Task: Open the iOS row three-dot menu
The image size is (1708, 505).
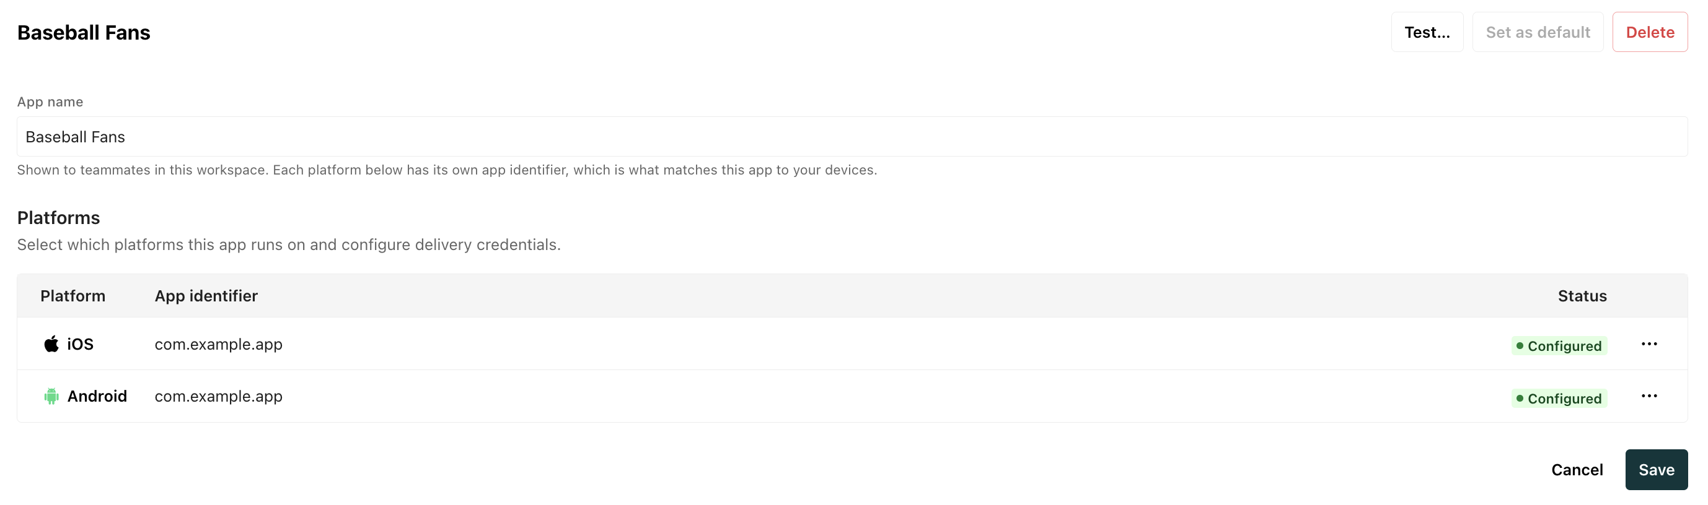Action: pyautogui.click(x=1649, y=343)
